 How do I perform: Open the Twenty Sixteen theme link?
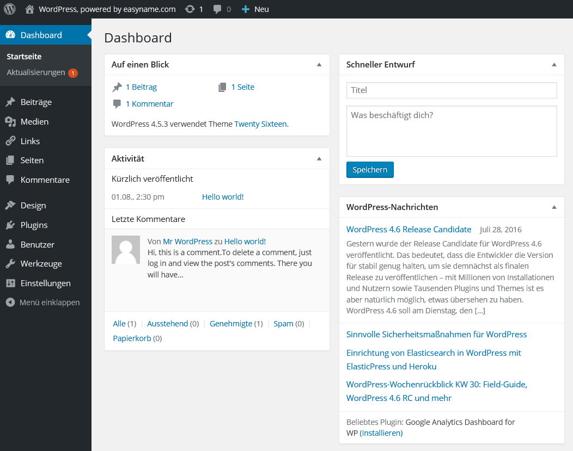[260, 124]
